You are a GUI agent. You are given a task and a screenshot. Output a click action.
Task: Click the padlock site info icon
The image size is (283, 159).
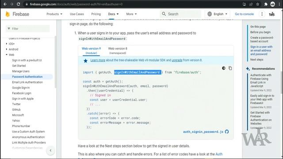(27, 4)
